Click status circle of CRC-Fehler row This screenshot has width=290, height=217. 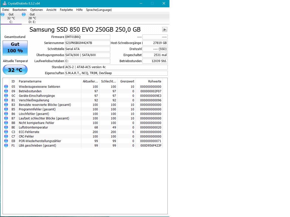[x=6, y=136]
